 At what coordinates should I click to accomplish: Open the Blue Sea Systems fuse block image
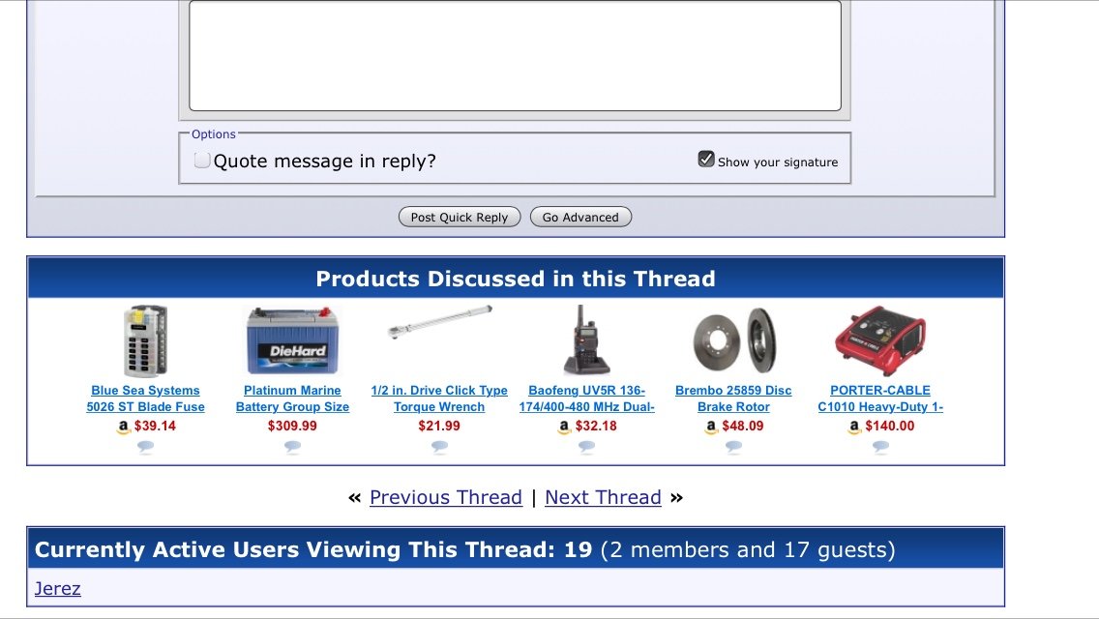(146, 341)
